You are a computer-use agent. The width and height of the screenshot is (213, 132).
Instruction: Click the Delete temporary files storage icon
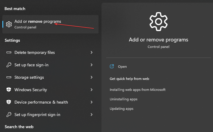(x=9, y=52)
